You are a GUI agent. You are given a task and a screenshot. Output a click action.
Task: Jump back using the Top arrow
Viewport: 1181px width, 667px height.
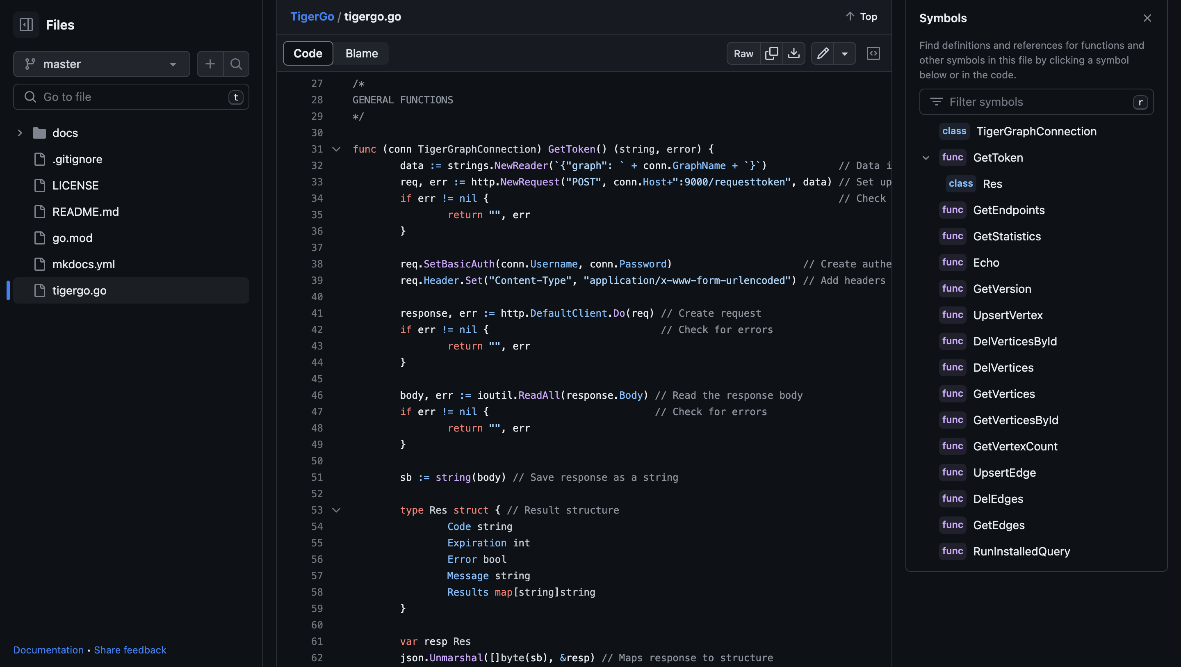click(x=861, y=16)
